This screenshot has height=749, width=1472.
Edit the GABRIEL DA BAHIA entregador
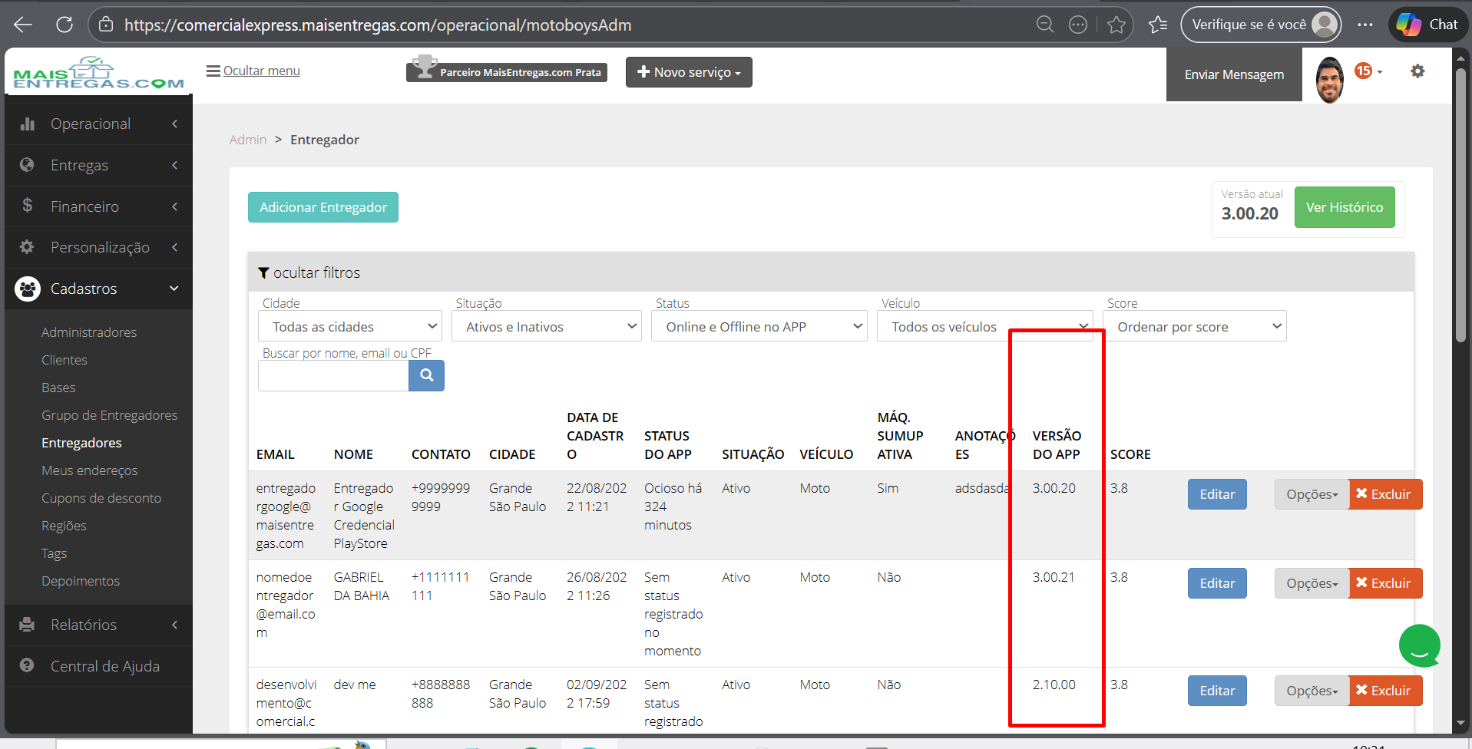(1217, 583)
